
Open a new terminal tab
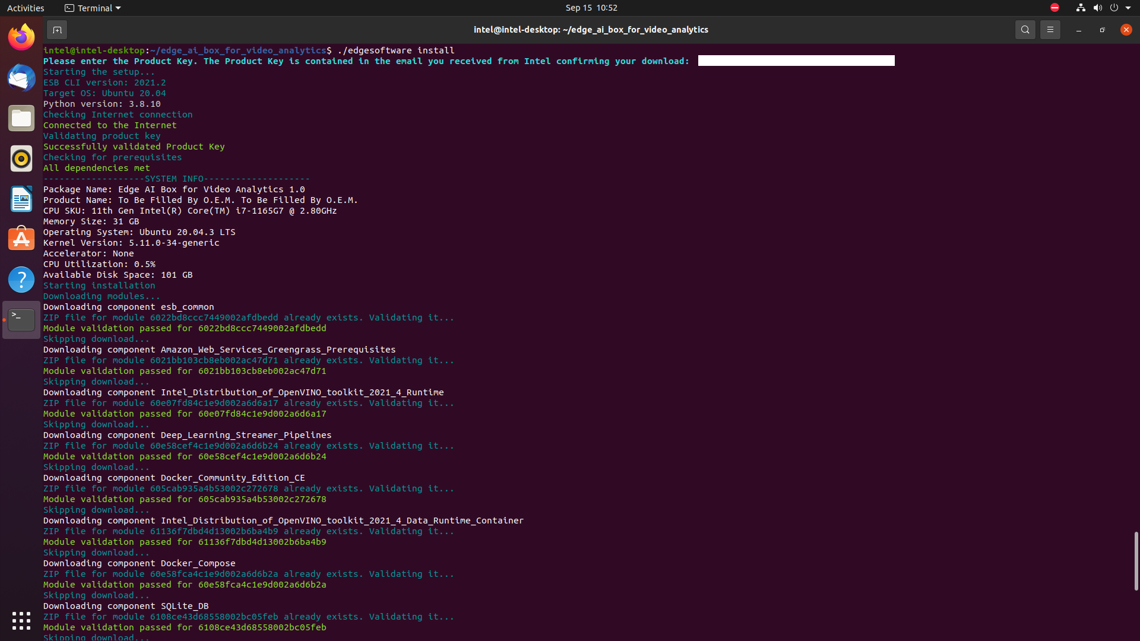coord(57,30)
